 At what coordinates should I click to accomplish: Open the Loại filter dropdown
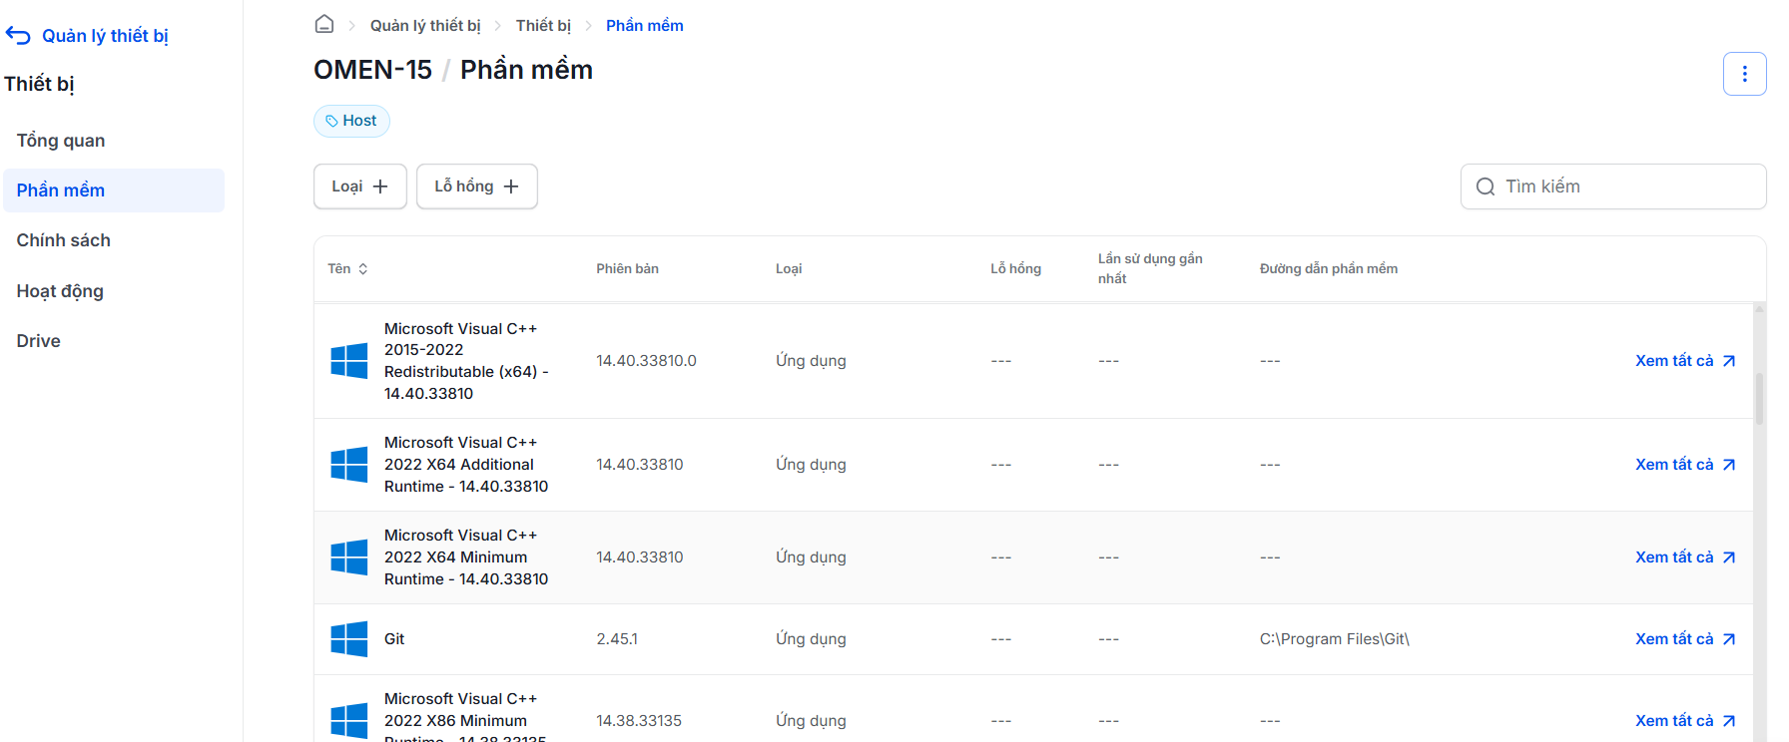[360, 186]
